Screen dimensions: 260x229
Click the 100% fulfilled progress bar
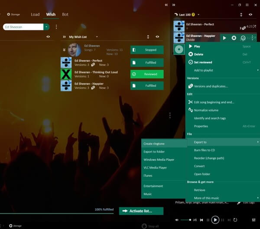point(57,213)
